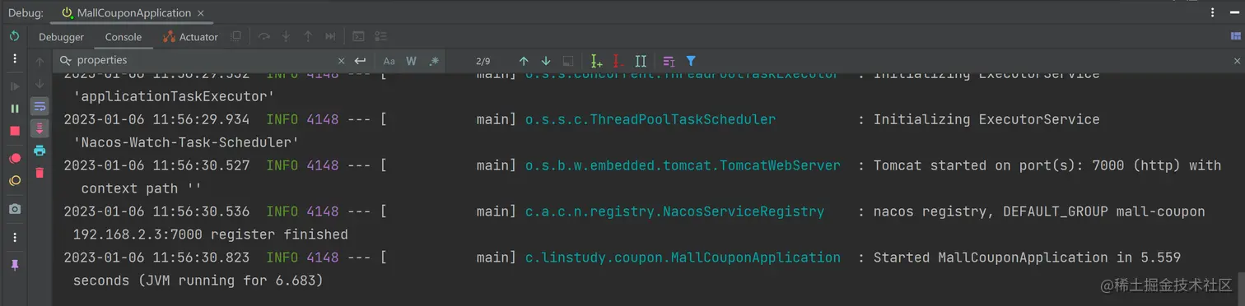This screenshot has height=306, width=1245.
Task: Click the console Down the Stack Trace arrow
Action: (40, 84)
